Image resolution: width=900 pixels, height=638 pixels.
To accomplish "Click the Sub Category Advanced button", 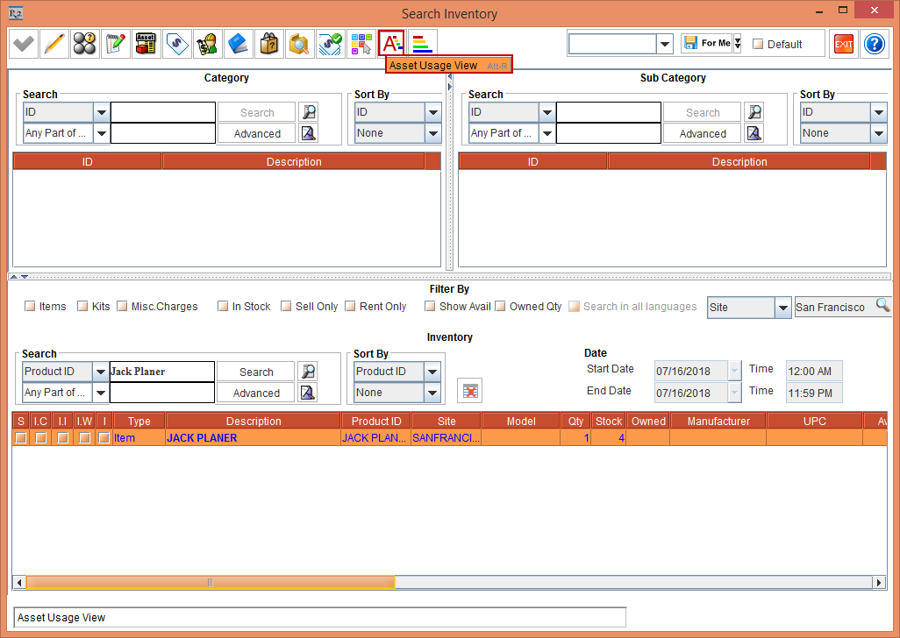I will 703,133.
